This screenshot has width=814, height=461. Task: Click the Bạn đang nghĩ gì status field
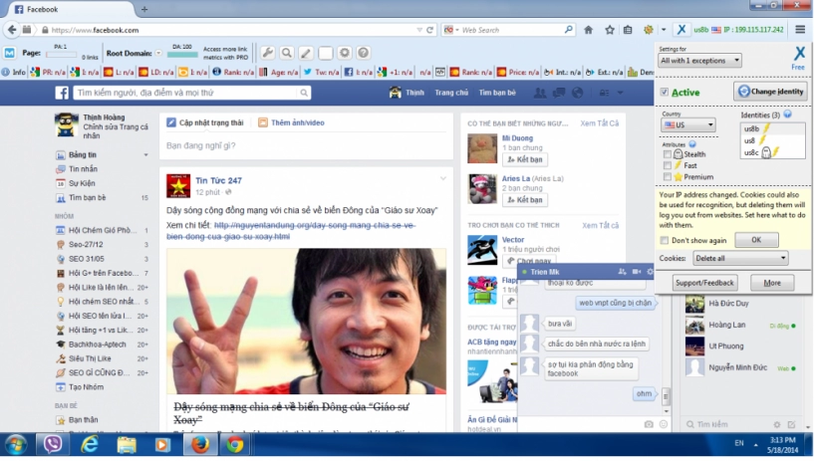pyautogui.click(x=306, y=145)
